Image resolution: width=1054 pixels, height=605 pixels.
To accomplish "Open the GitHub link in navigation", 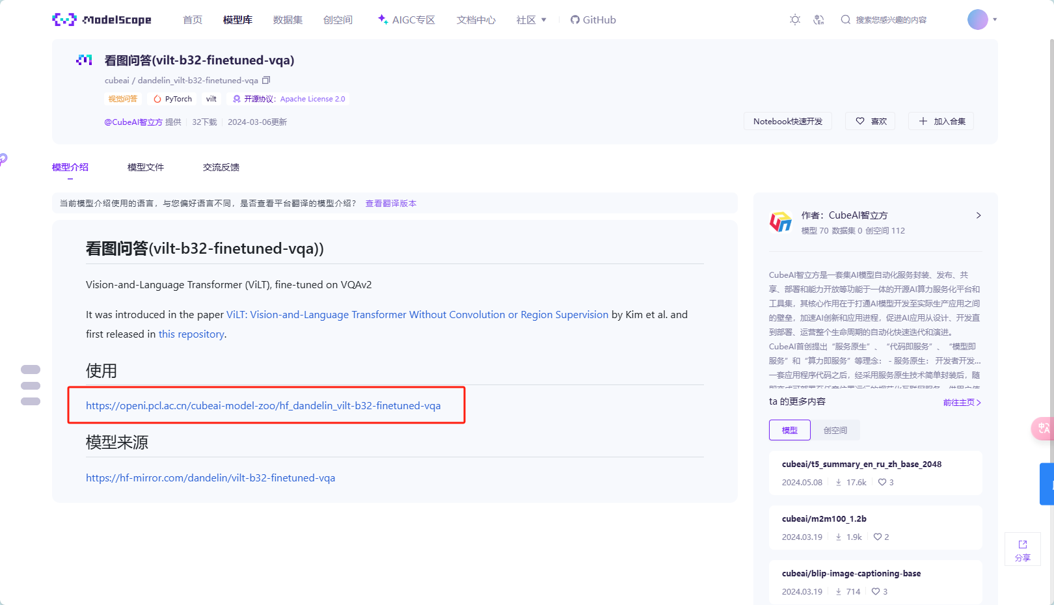I will click(x=593, y=20).
